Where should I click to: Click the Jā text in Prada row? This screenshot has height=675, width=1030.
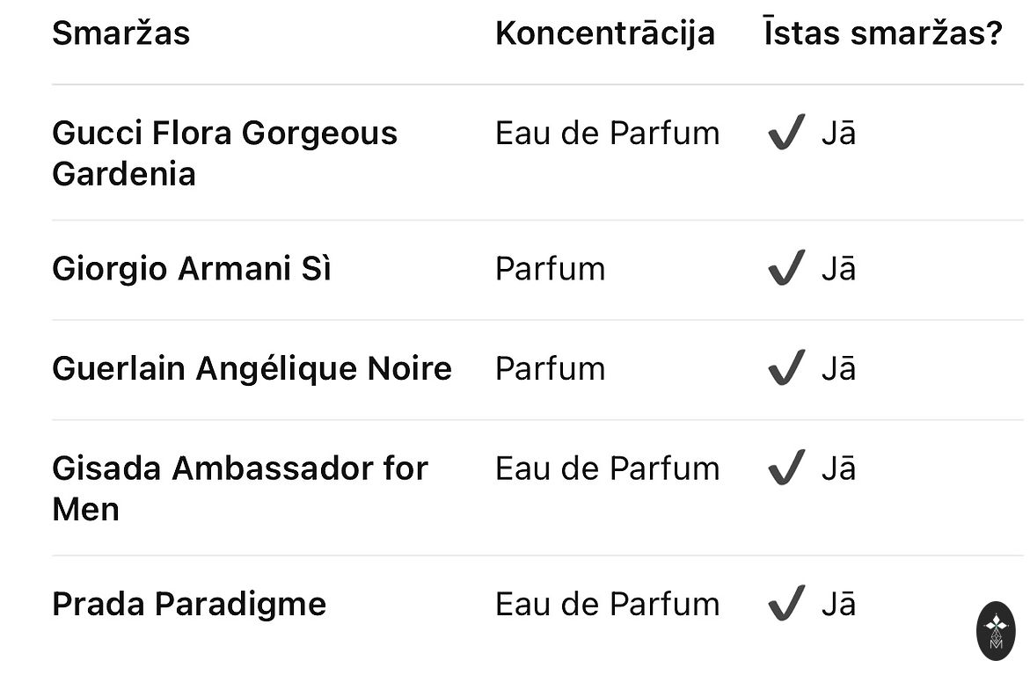click(x=838, y=604)
